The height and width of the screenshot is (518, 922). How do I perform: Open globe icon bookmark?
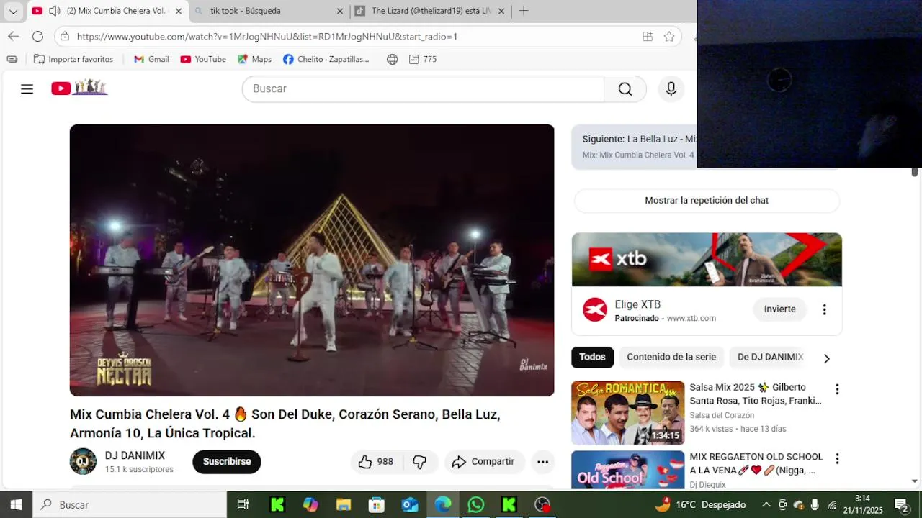click(x=392, y=59)
